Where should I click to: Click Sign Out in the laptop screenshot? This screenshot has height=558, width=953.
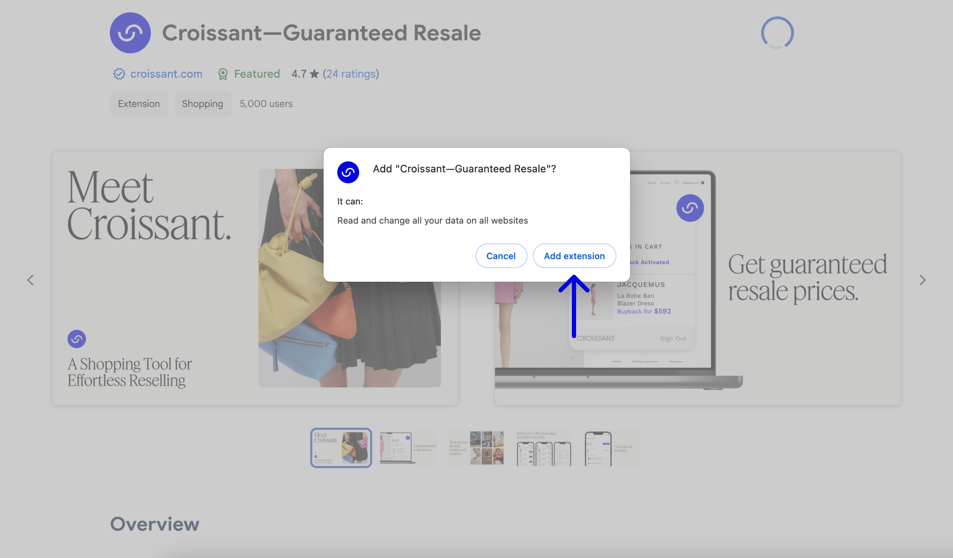(673, 338)
